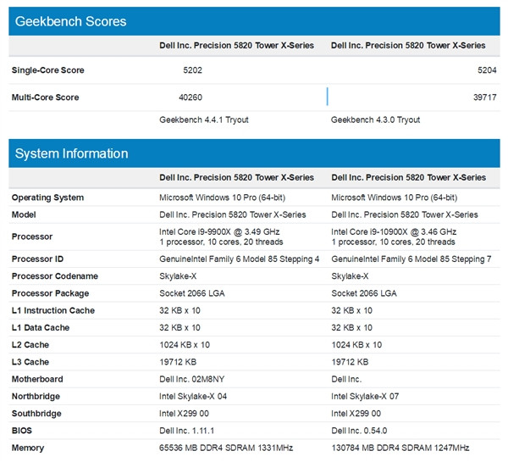
Task: Select the Operating System row label
Action: click(47, 198)
